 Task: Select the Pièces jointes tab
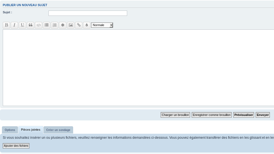click(x=31, y=130)
